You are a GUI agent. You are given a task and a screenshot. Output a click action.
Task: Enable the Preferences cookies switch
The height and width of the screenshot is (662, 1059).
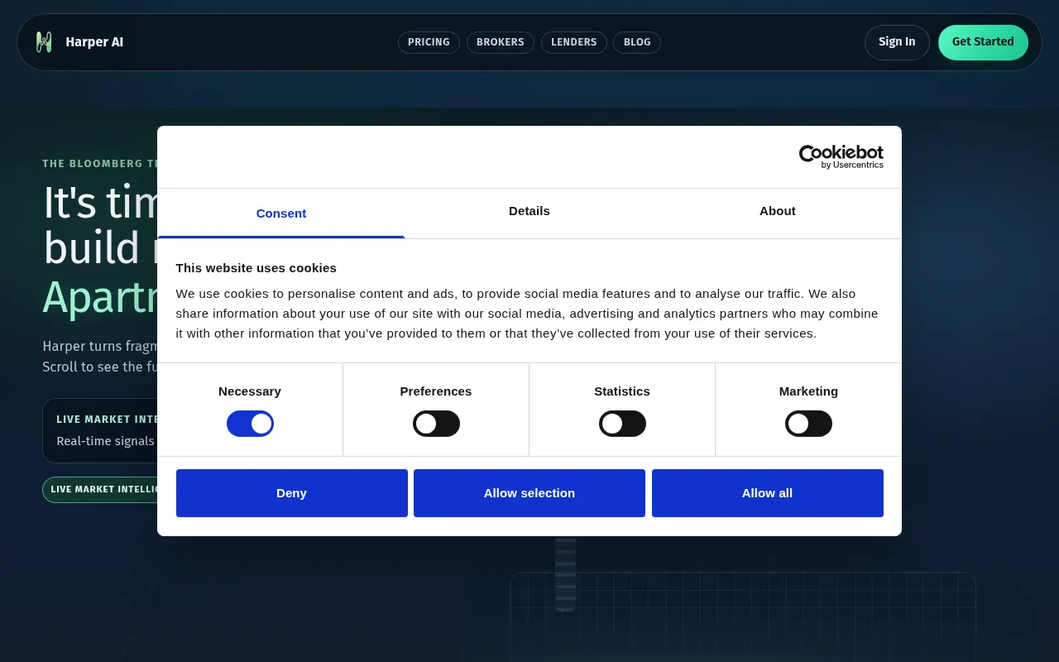(436, 424)
